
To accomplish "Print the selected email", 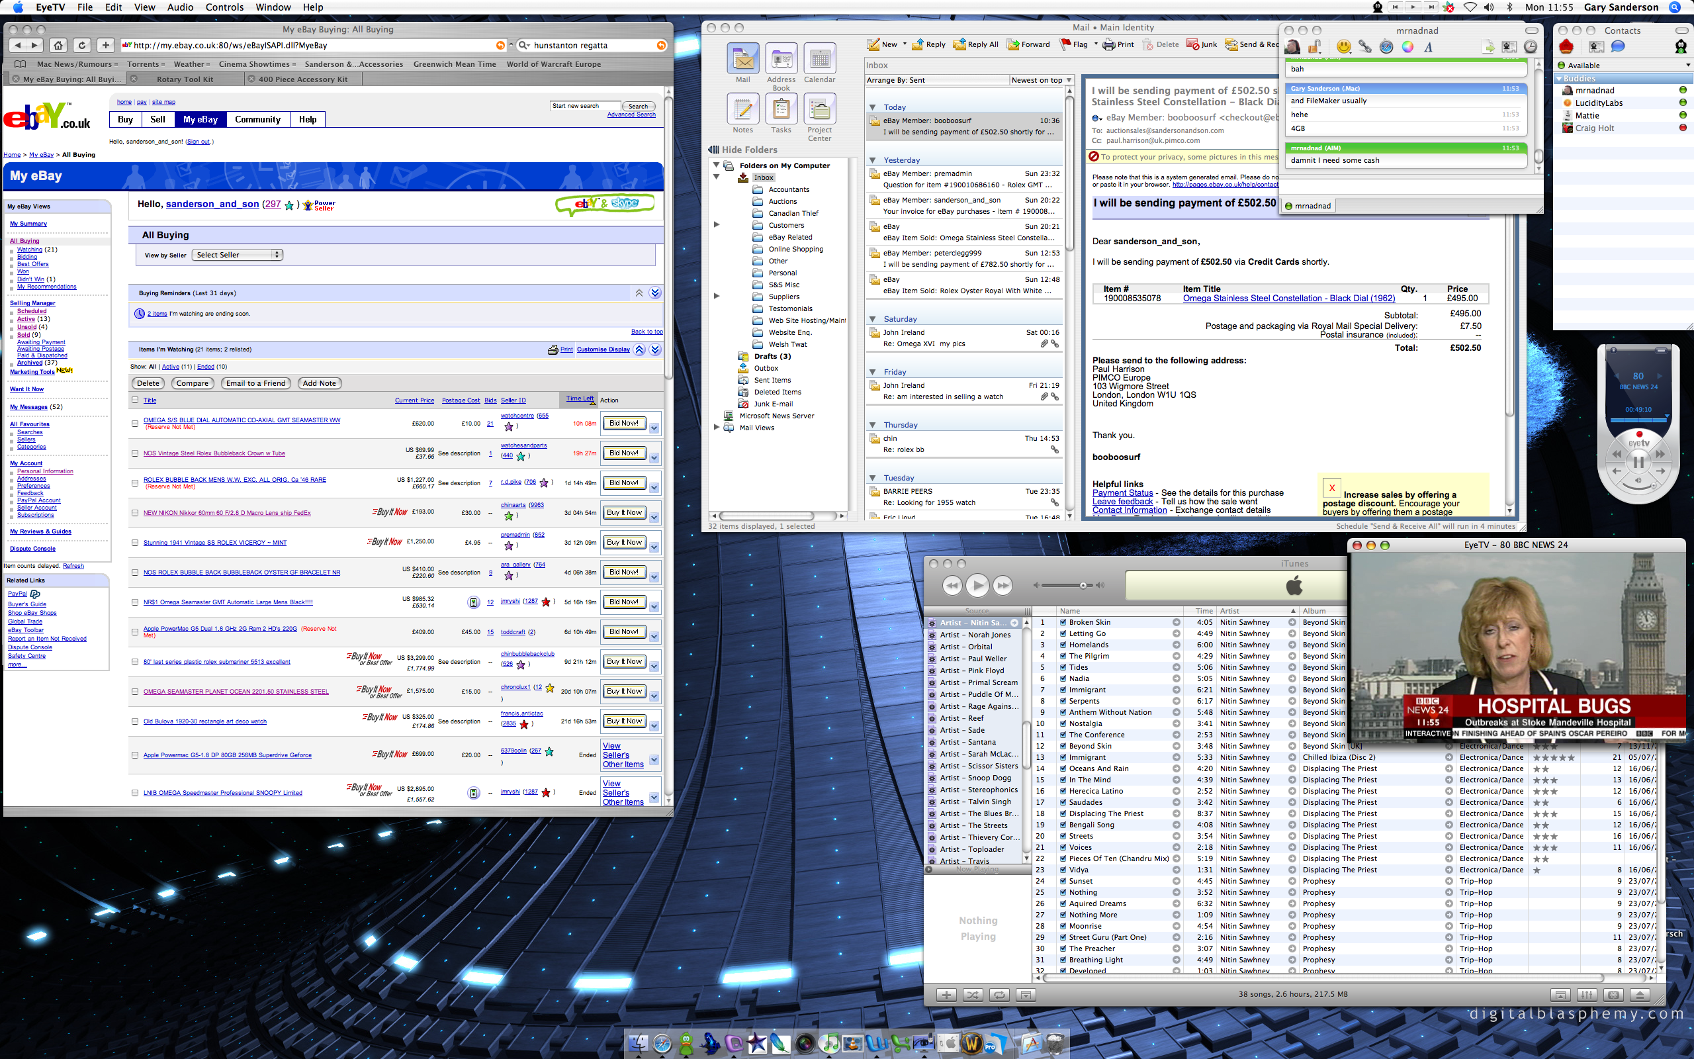I will click(1118, 44).
